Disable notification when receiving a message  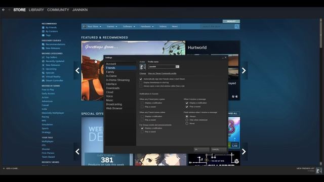187,103
